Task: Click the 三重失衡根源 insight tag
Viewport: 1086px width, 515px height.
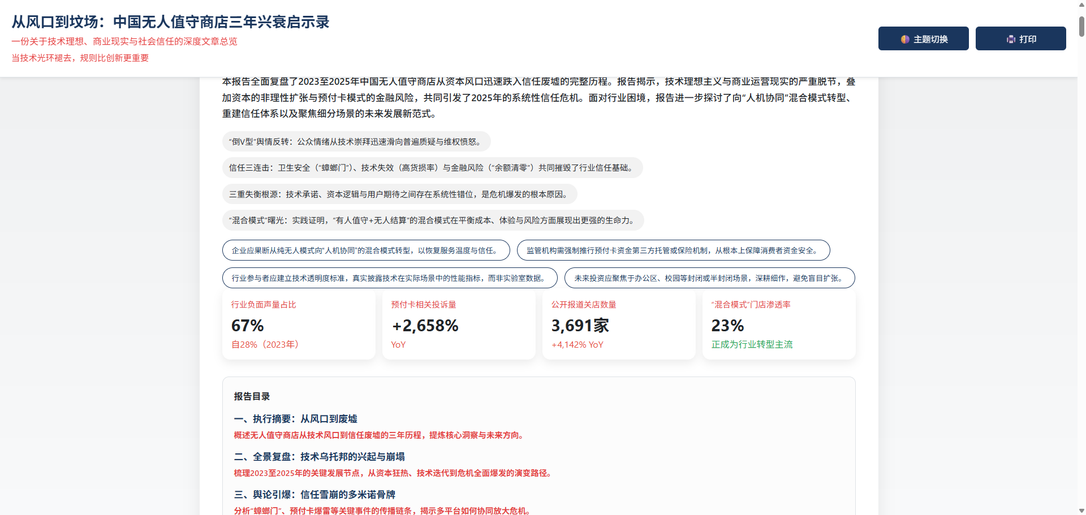Action: pyautogui.click(x=399, y=194)
